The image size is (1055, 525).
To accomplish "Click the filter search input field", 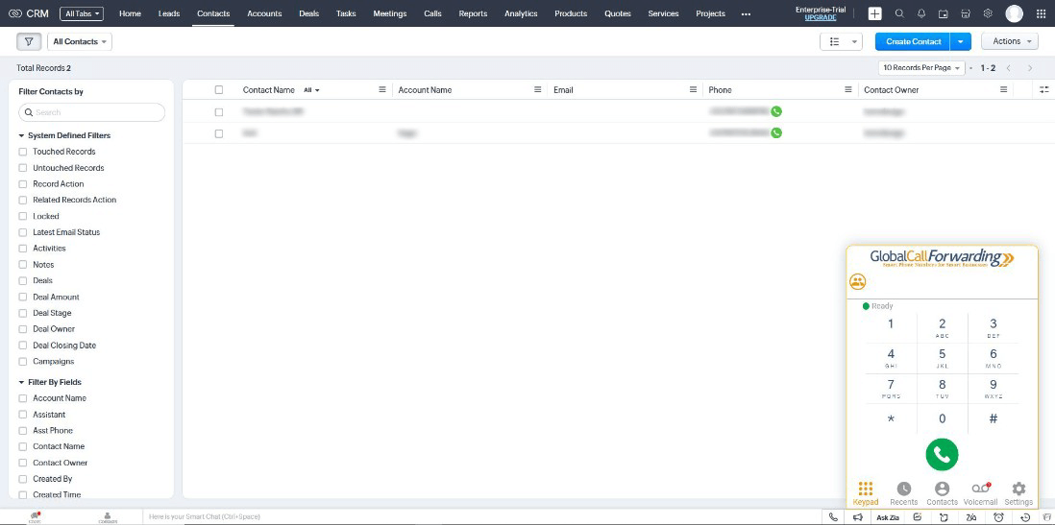I will (91, 112).
